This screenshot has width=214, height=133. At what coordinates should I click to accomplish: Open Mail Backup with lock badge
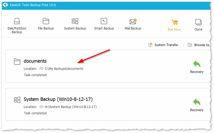[x=133, y=24]
